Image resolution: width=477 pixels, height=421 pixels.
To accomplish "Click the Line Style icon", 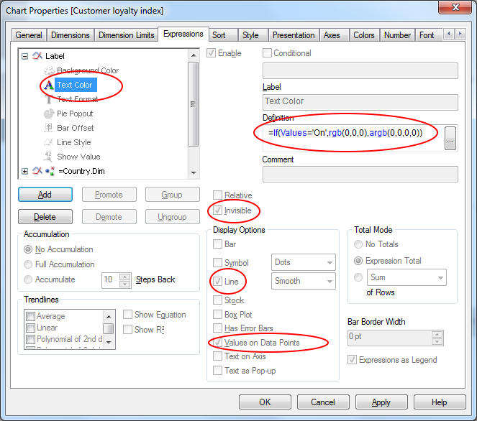I will pyautogui.click(x=48, y=142).
